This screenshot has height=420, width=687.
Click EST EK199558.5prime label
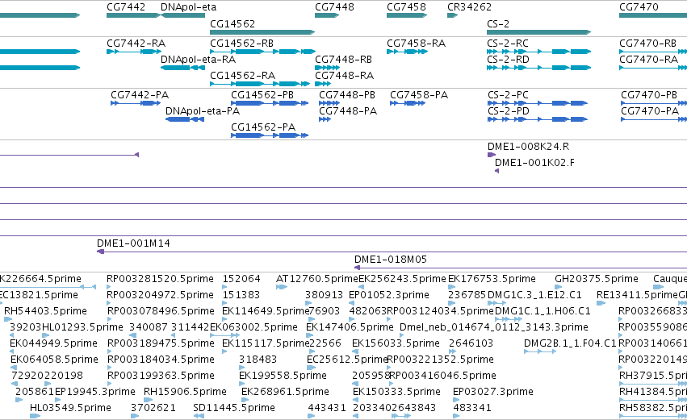click(x=283, y=376)
